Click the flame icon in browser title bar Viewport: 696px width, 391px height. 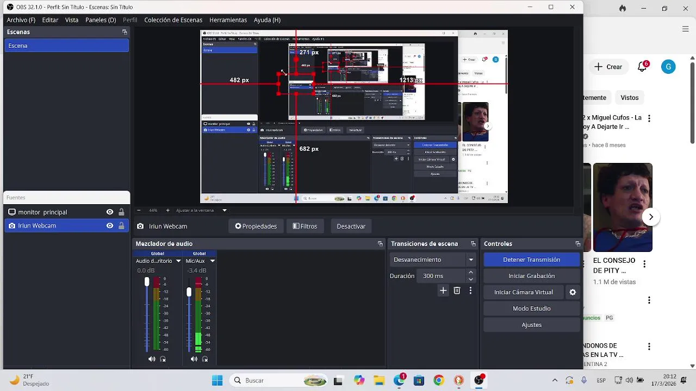coord(623,8)
